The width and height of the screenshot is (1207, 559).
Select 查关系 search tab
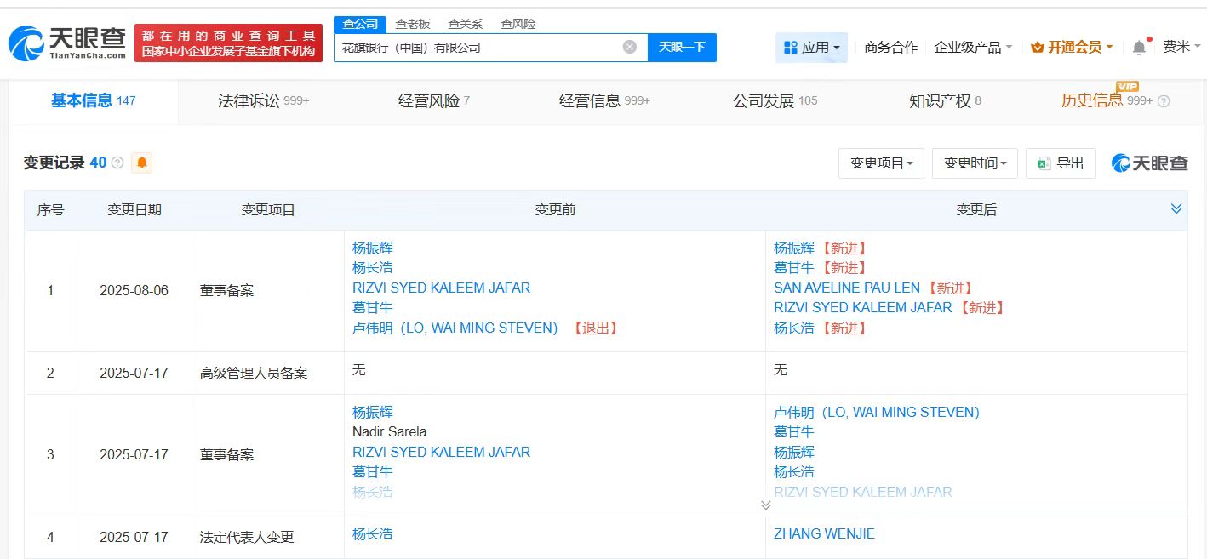point(465,24)
